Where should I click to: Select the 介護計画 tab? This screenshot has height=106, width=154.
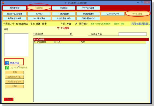click(x=39, y=8)
